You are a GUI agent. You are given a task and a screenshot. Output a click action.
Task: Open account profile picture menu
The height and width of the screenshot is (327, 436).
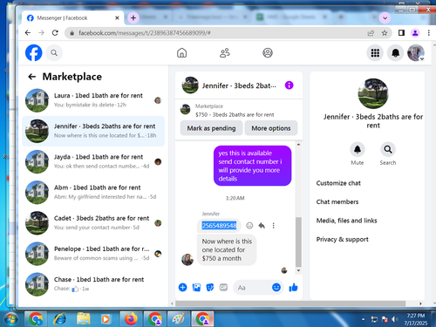point(416,53)
